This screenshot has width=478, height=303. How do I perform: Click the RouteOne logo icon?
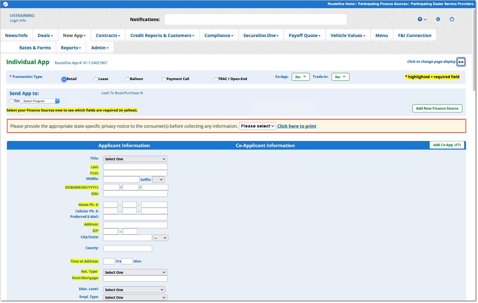[x=5, y=4]
